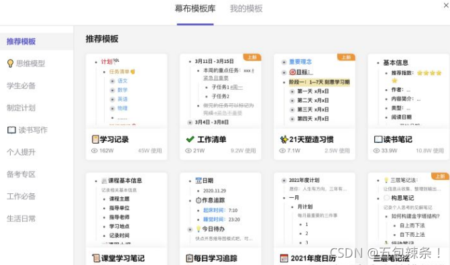
Task: Click the star icon of 21天塑造习惯
Action: 284,140
